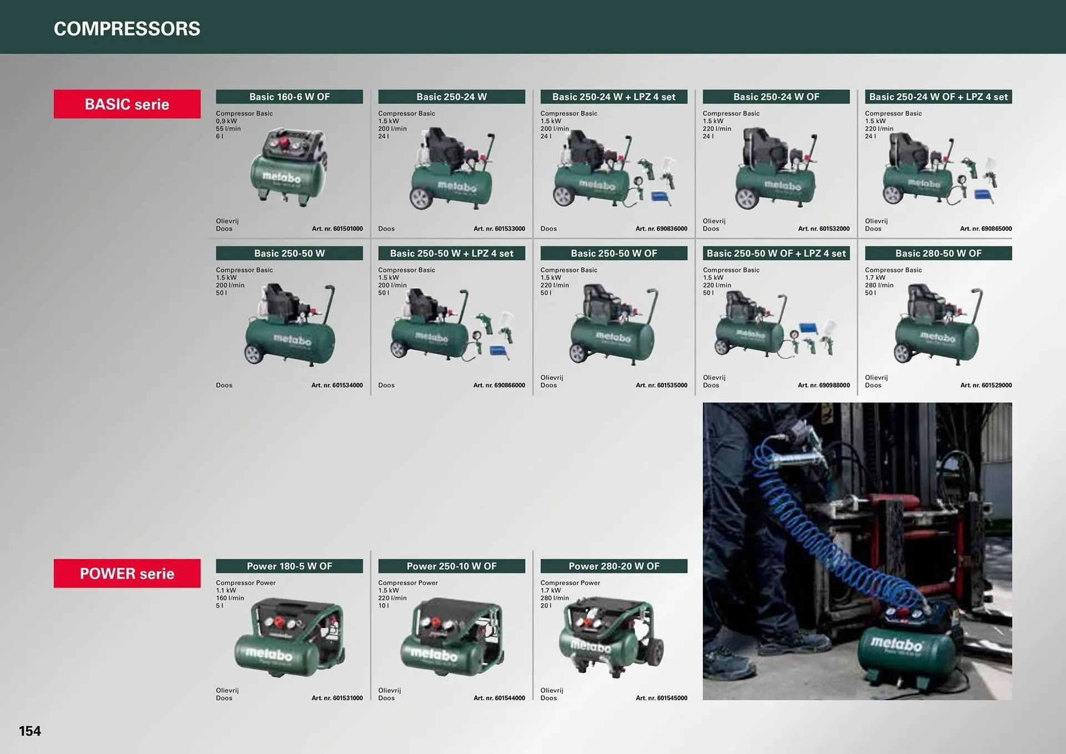Select the Basic 250-24 W OF title bar
The width and height of the screenshot is (1066, 754).
click(776, 97)
